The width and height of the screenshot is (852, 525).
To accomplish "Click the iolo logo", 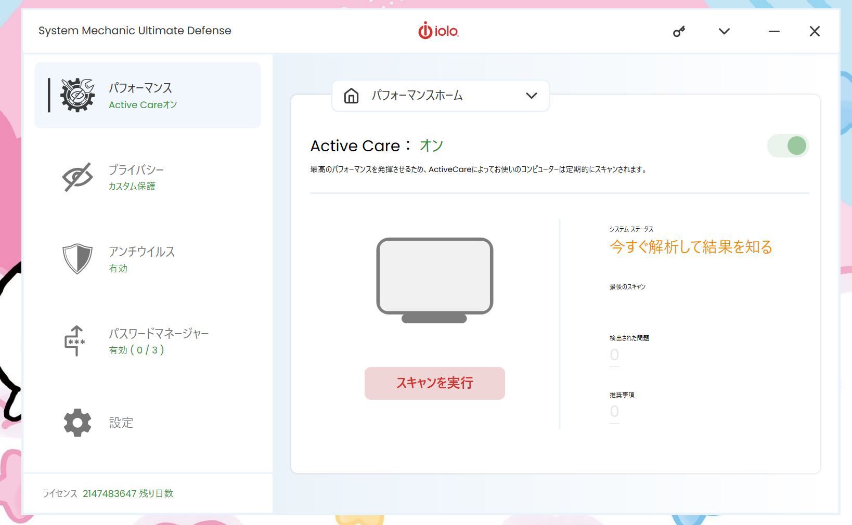I will point(438,31).
